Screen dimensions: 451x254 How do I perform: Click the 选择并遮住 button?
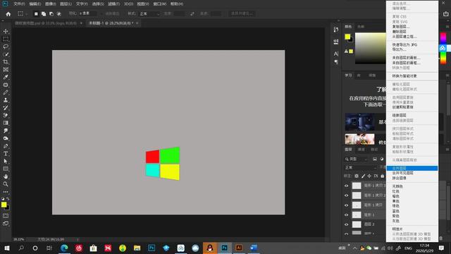click(x=242, y=13)
